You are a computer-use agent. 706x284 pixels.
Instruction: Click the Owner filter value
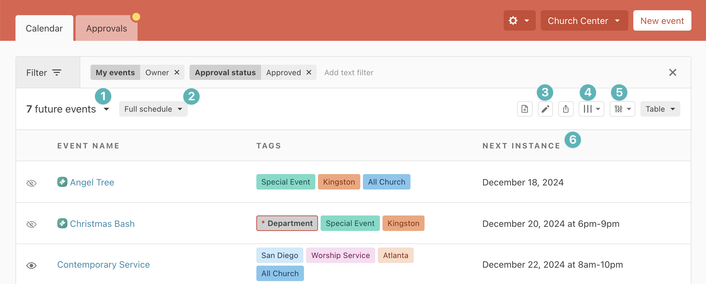[157, 72]
